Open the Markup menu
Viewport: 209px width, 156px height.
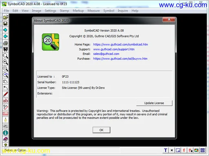[x=78, y=11]
